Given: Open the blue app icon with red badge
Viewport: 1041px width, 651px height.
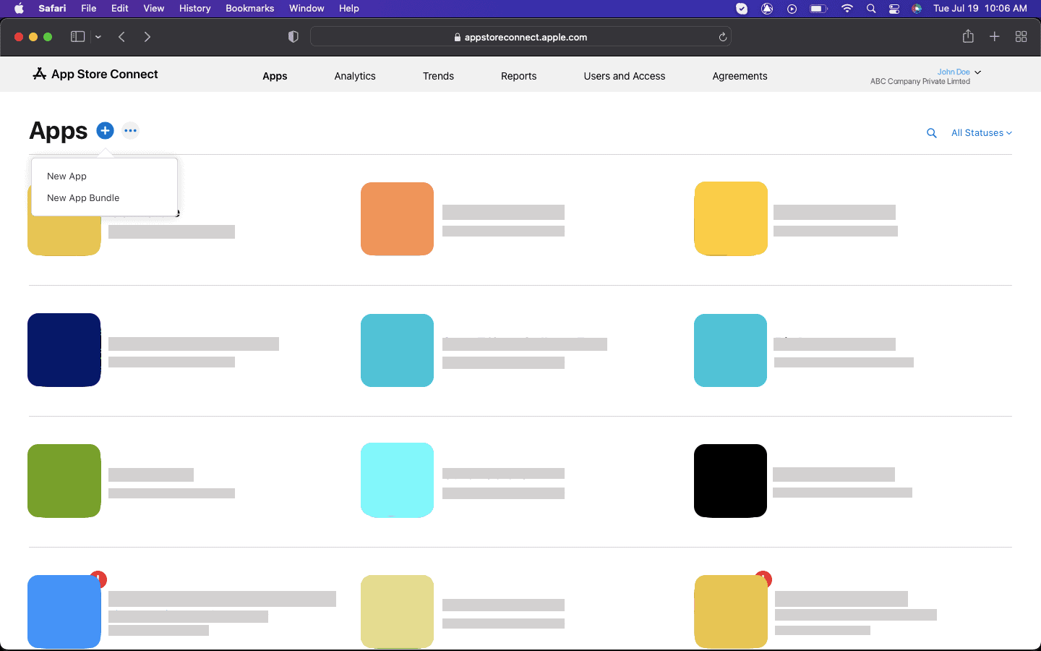Looking at the screenshot, I should click(x=64, y=612).
